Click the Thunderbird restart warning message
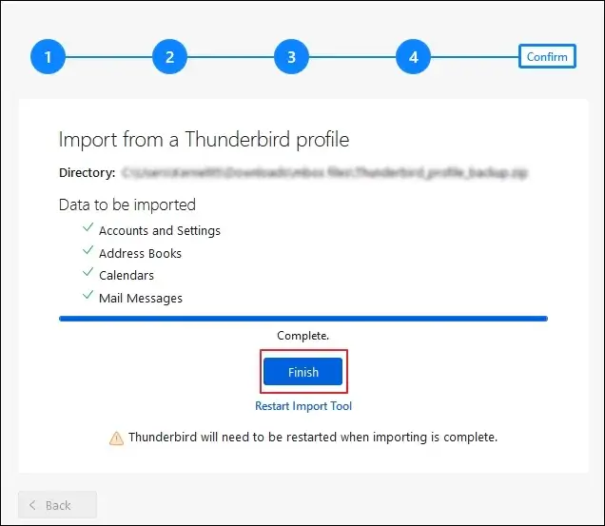 click(x=313, y=437)
